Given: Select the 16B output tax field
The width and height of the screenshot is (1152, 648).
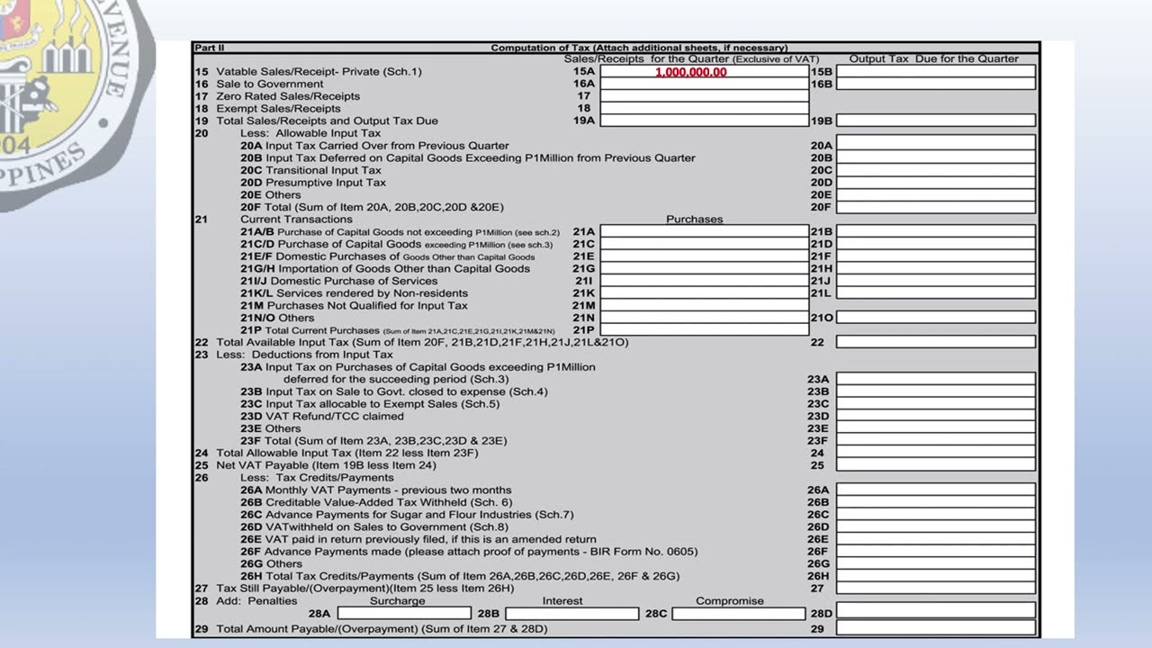Looking at the screenshot, I should (936, 84).
